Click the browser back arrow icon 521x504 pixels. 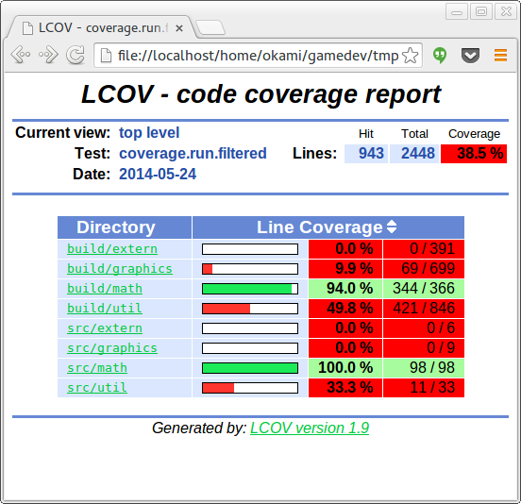pyautogui.click(x=20, y=55)
